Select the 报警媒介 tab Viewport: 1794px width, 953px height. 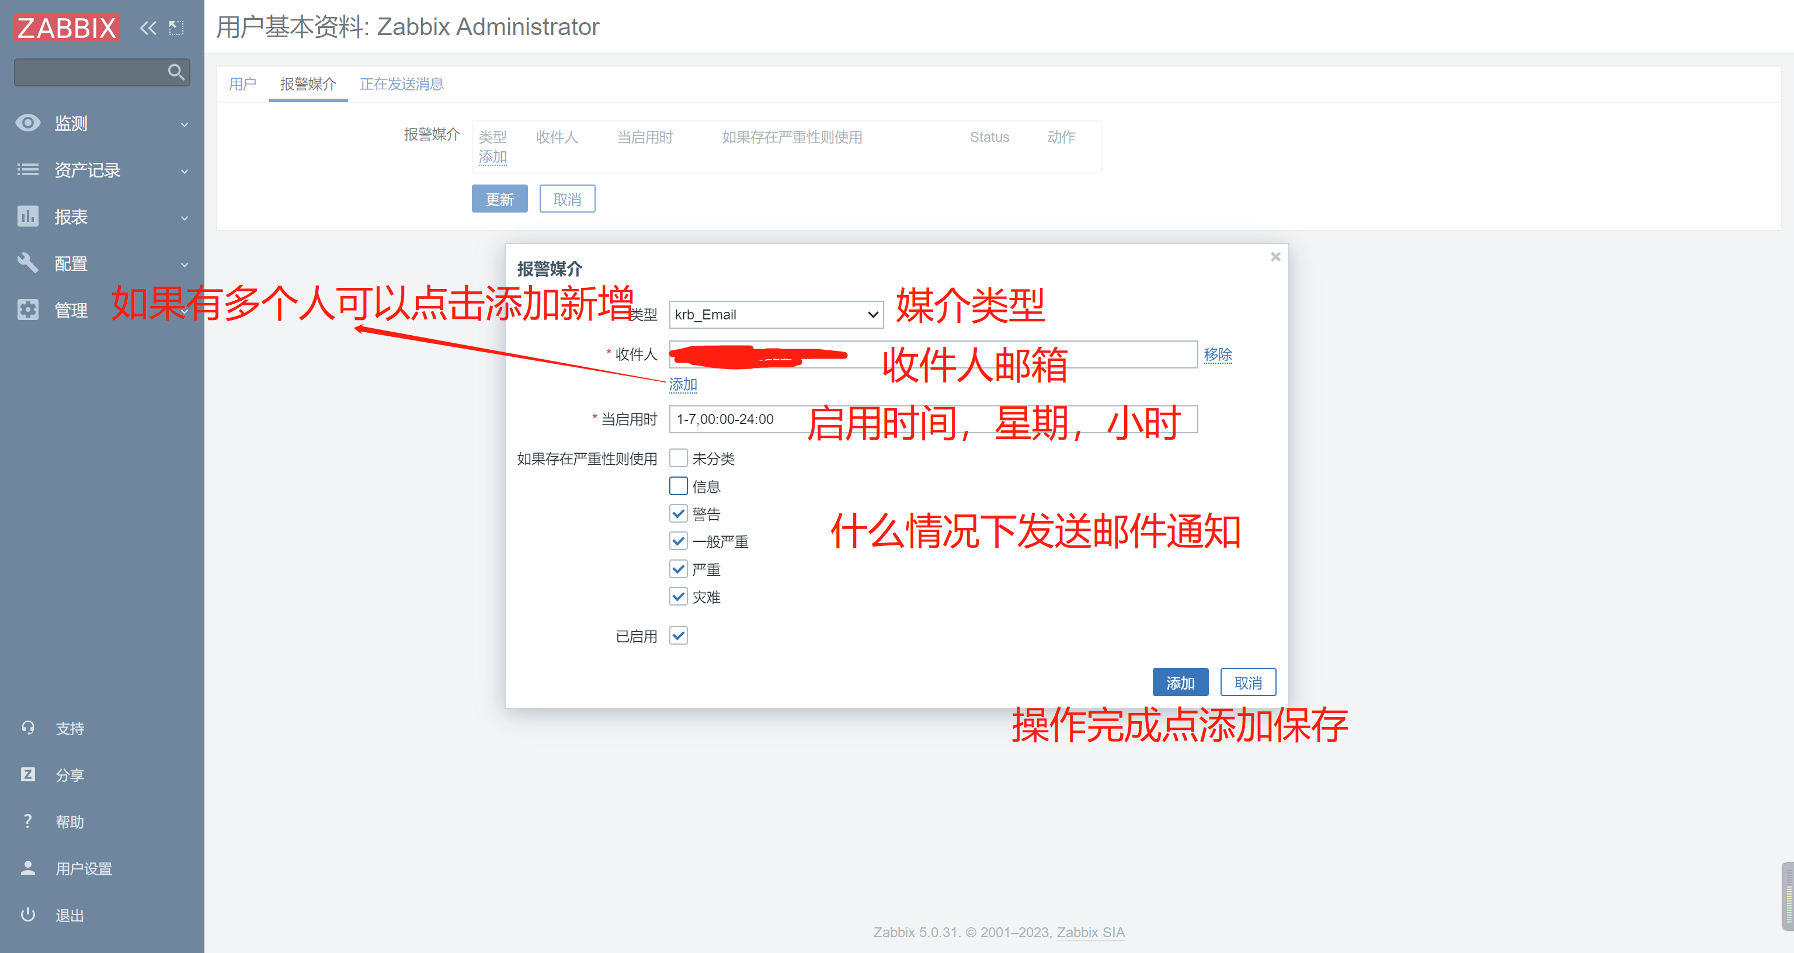pyautogui.click(x=308, y=84)
